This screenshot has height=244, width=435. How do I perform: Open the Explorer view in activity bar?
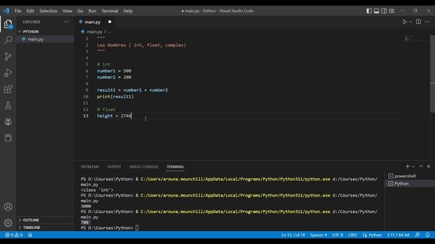point(8,24)
